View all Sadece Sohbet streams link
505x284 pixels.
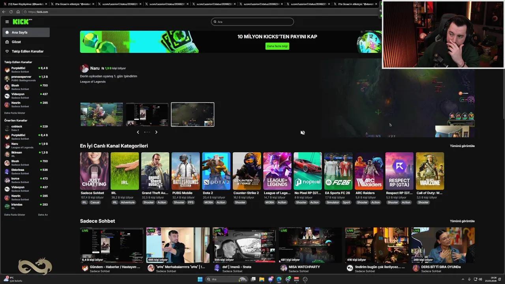pos(462,221)
